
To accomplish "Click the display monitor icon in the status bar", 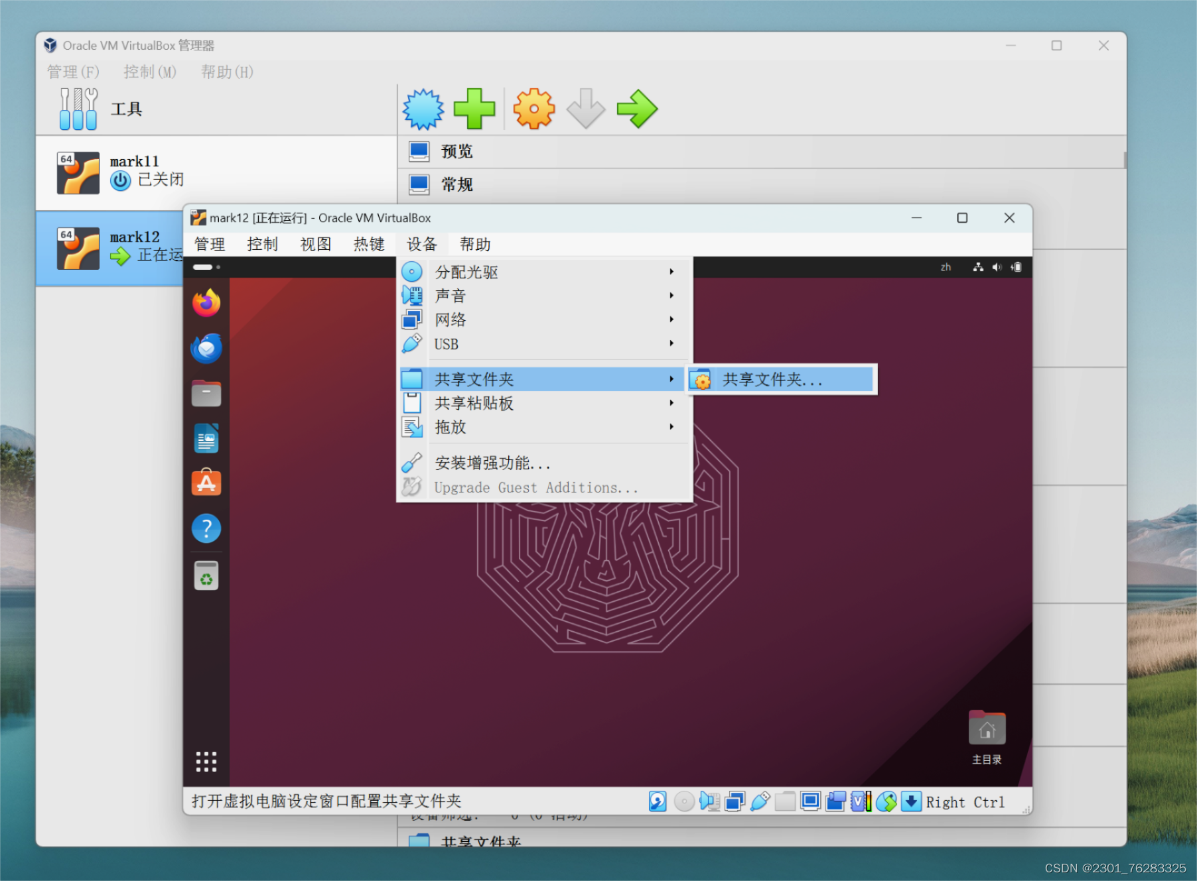I will (810, 801).
